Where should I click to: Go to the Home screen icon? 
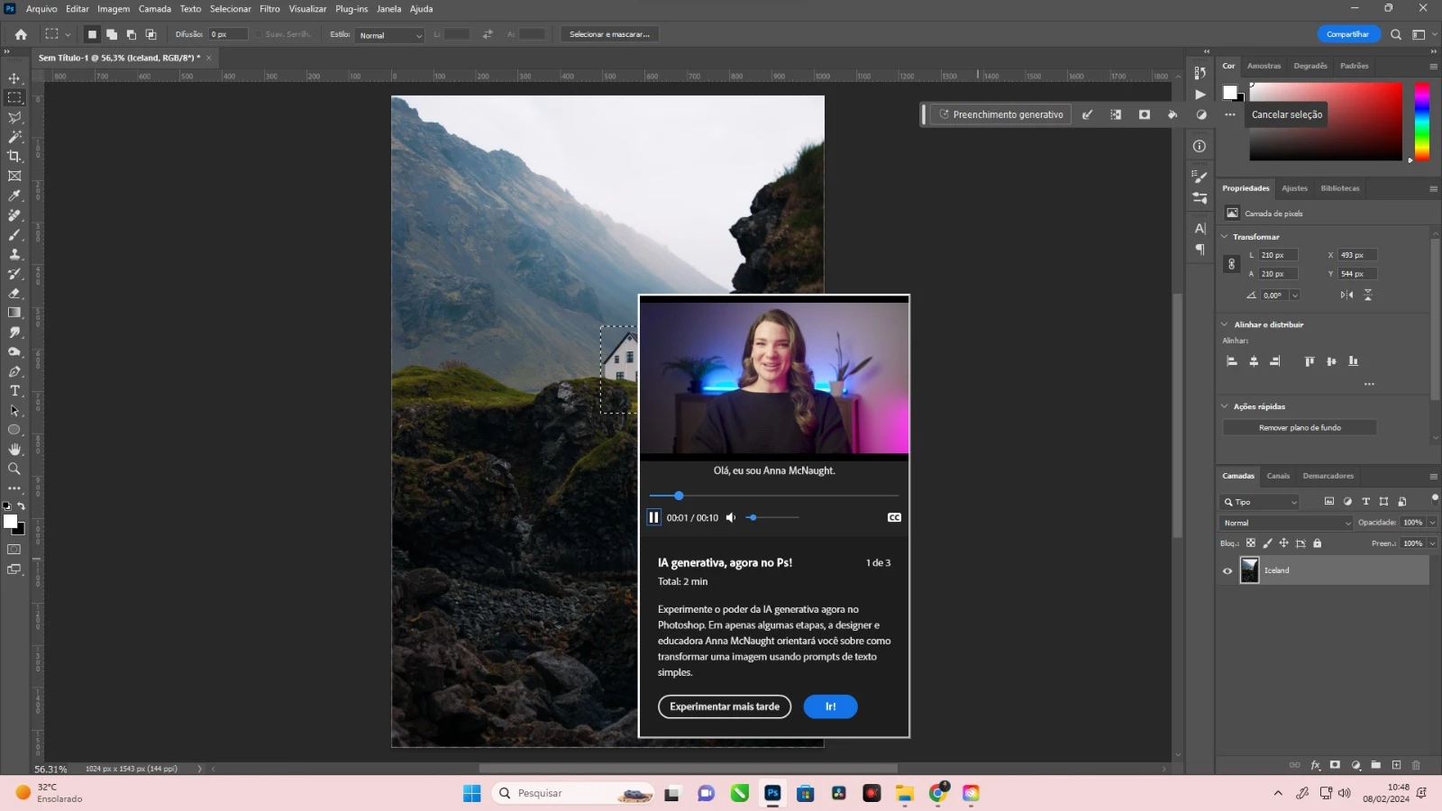click(21, 34)
